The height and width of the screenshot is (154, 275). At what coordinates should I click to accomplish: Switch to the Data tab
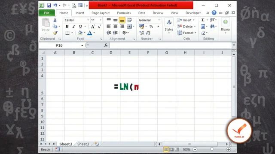pyautogui.click(x=142, y=13)
